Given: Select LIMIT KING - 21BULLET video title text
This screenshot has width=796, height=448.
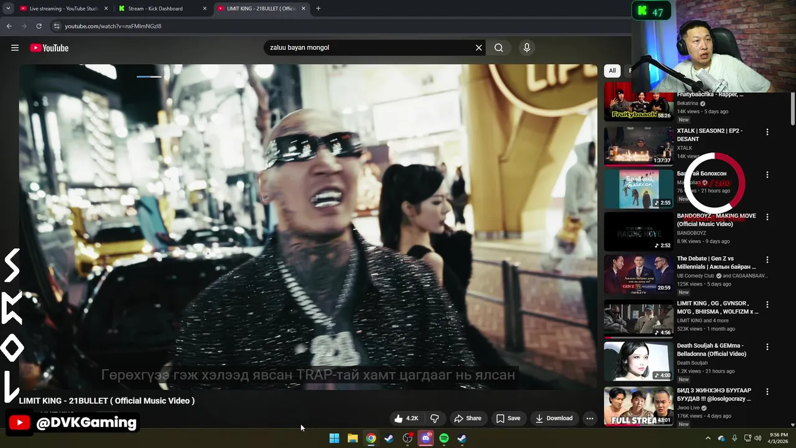Looking at the screenshot, I should [107, 401].
